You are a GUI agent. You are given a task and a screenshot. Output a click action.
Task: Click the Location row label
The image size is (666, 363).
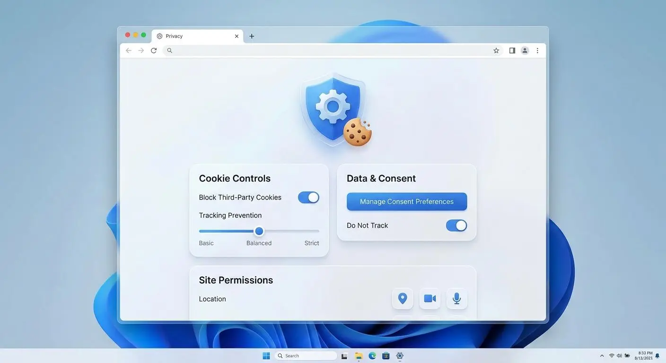212,299
